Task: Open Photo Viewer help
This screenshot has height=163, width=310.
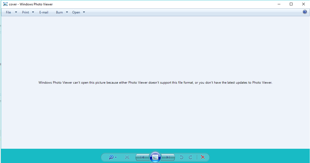Action: 305,12
